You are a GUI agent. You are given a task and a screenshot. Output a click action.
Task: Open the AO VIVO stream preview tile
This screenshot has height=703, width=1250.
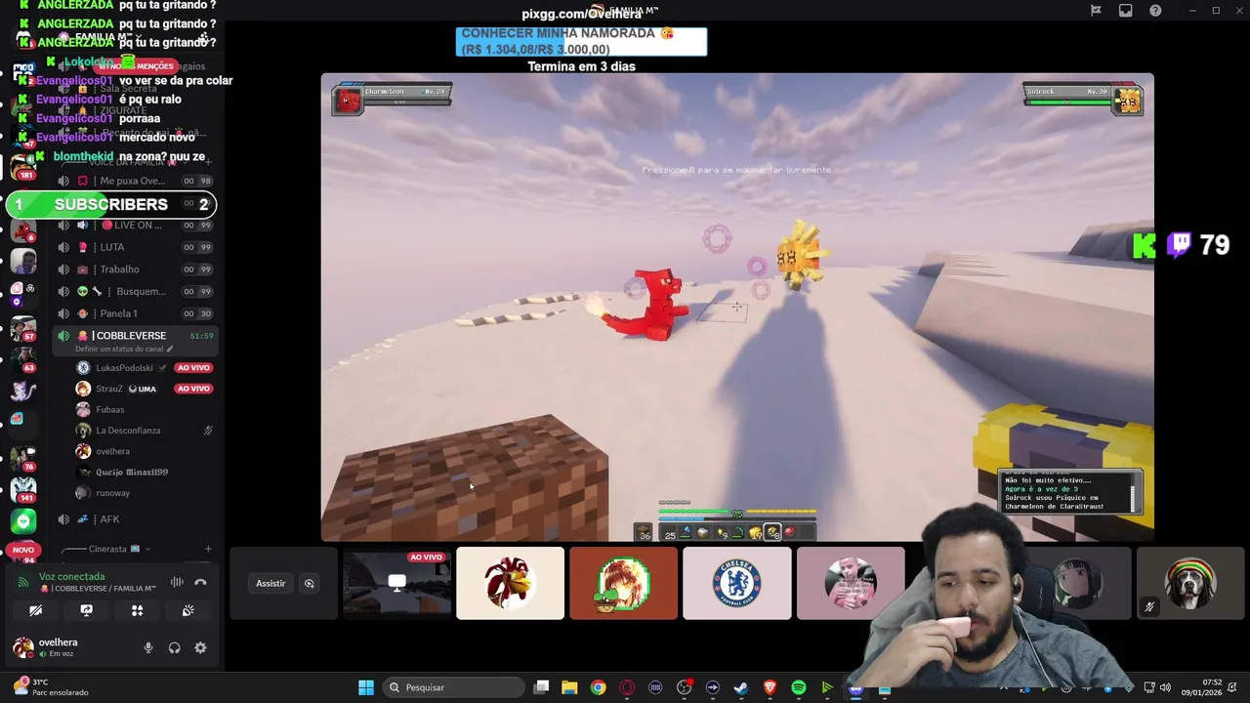tap(396, 583)
